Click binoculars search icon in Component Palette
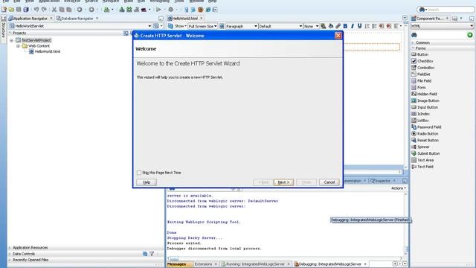The image size is (476, 268). coord(414,35)
